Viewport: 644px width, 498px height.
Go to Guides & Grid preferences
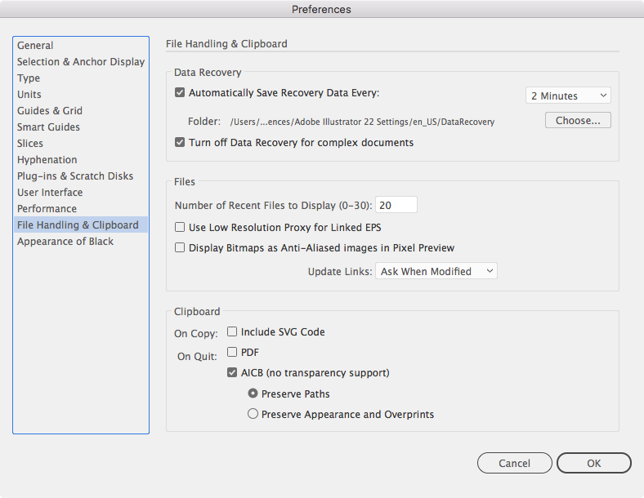[50, 111]
